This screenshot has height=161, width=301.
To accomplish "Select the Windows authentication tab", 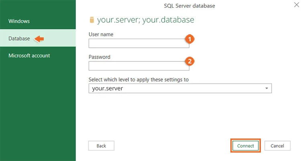I will click(x=38, y=21).
